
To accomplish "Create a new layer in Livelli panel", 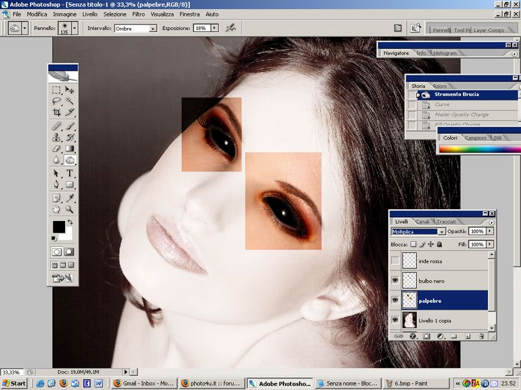I will coord(468,336).
